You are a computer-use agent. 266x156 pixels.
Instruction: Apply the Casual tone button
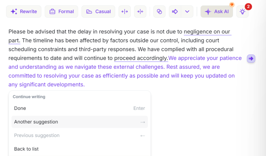98,11
